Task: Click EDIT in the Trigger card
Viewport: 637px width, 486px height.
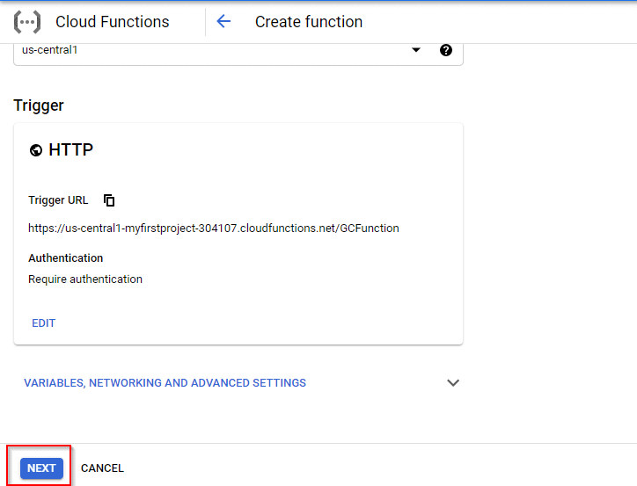Action: tap(43, 323)
